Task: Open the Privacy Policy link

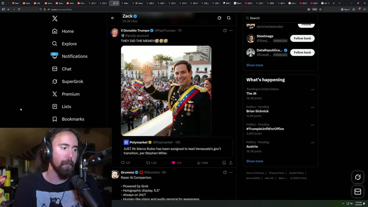Action: point(276,173)
